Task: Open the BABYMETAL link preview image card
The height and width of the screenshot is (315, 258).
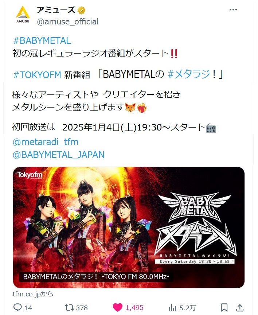Action: click(129, 227)
